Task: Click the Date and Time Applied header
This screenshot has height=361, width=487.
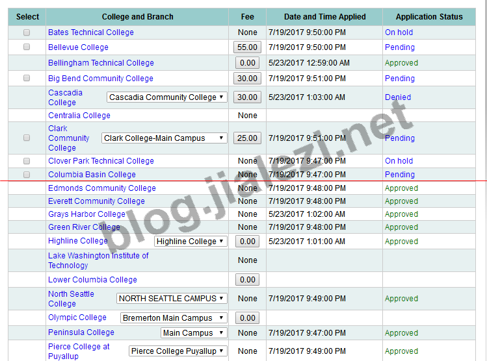Action: point(324,17)
